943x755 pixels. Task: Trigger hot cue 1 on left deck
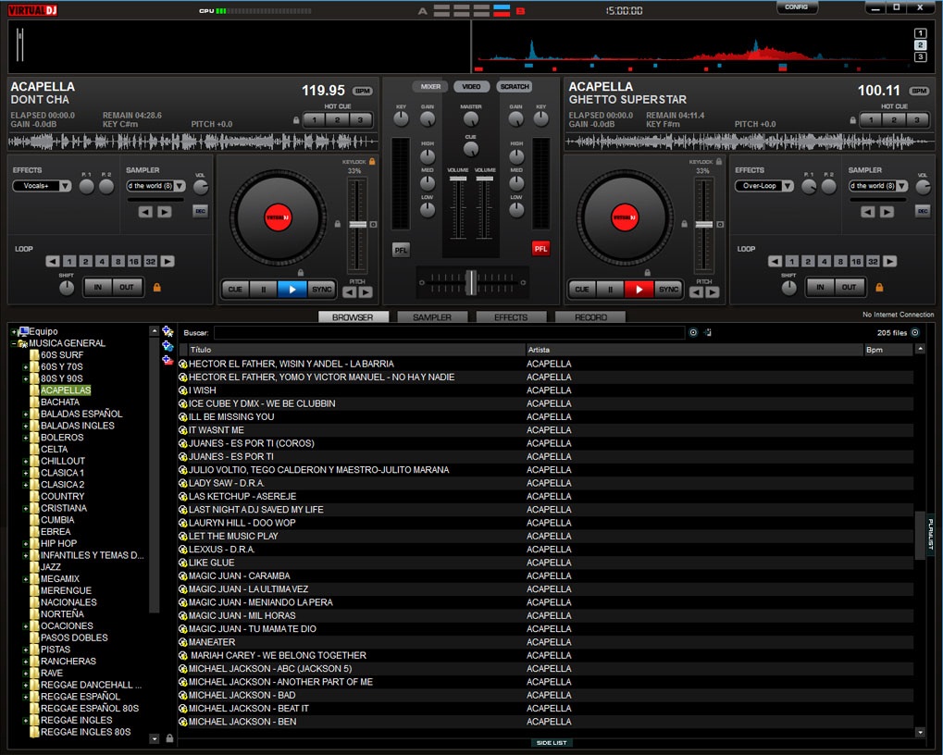[314, 119]
